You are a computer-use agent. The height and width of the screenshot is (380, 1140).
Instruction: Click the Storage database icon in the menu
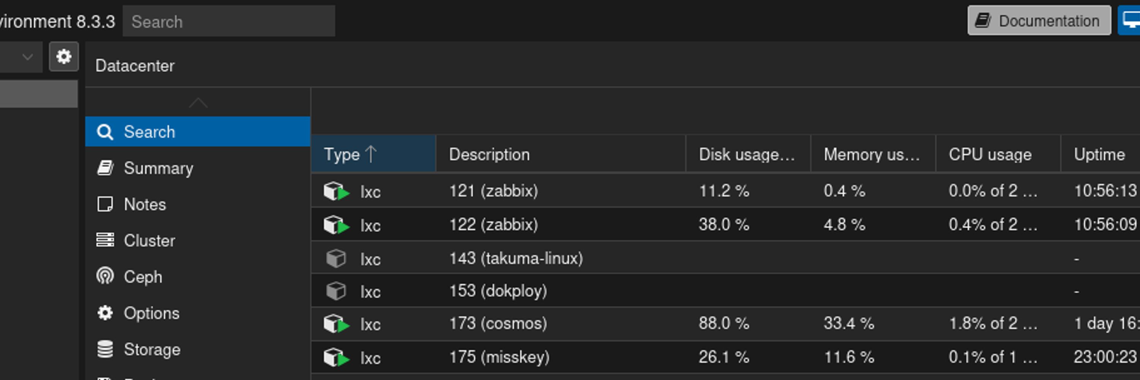pyautogui.click(x=105, y=349)
